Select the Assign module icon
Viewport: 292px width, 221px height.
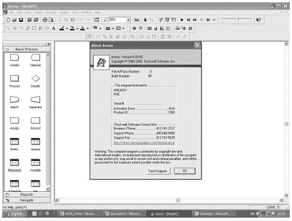coord(15,123)
